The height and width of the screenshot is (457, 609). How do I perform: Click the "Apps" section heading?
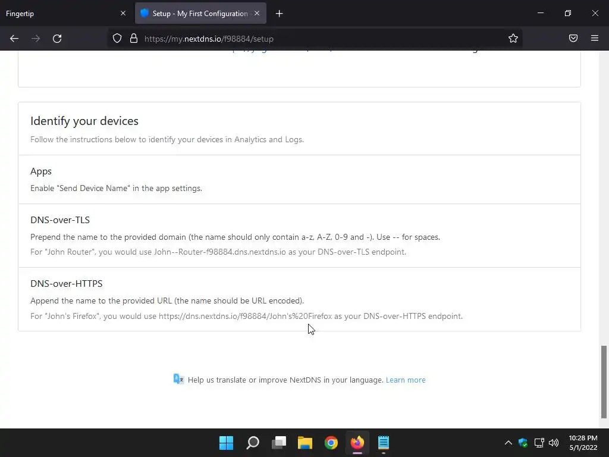(x=41, y=171)
